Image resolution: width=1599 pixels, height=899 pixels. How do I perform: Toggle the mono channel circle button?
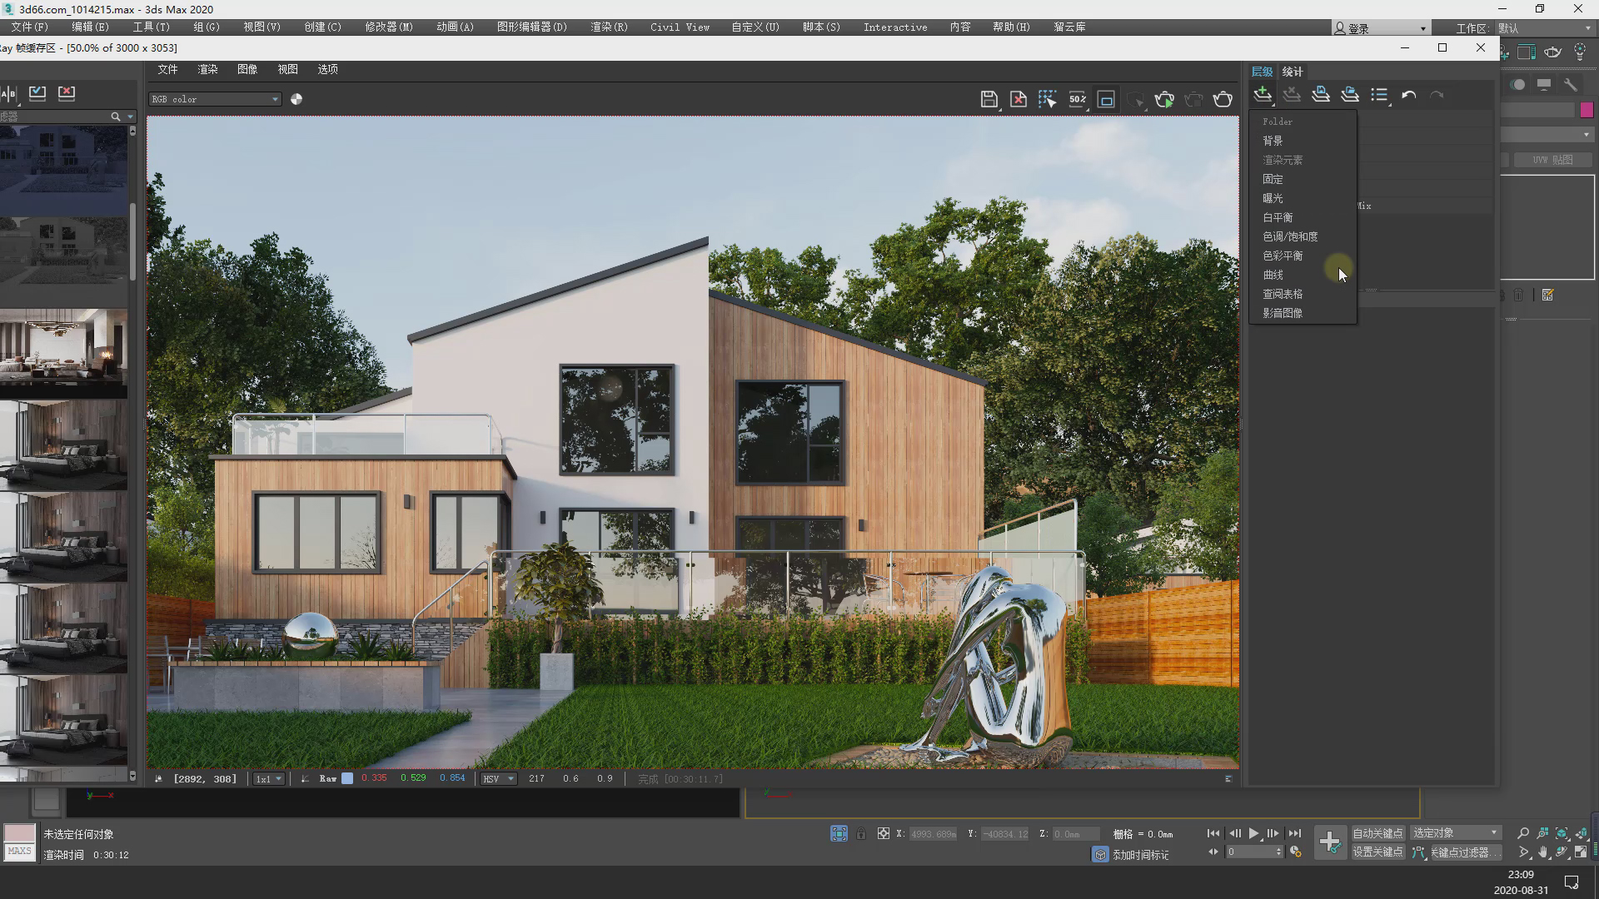point(296,99)
